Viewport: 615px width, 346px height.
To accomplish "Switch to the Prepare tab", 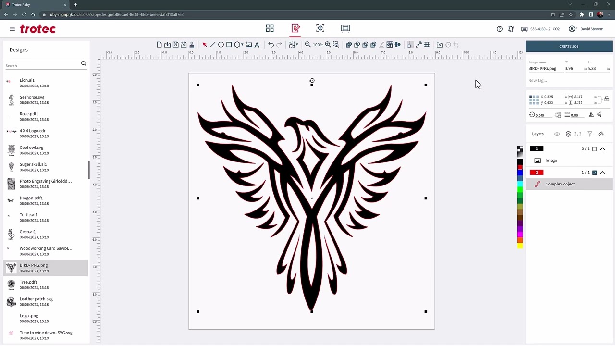I will pyautogui.click(x=320, y=28).
